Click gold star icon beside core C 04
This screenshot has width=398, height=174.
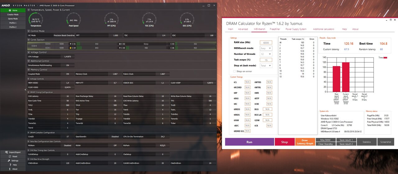(x=71, y=48)
